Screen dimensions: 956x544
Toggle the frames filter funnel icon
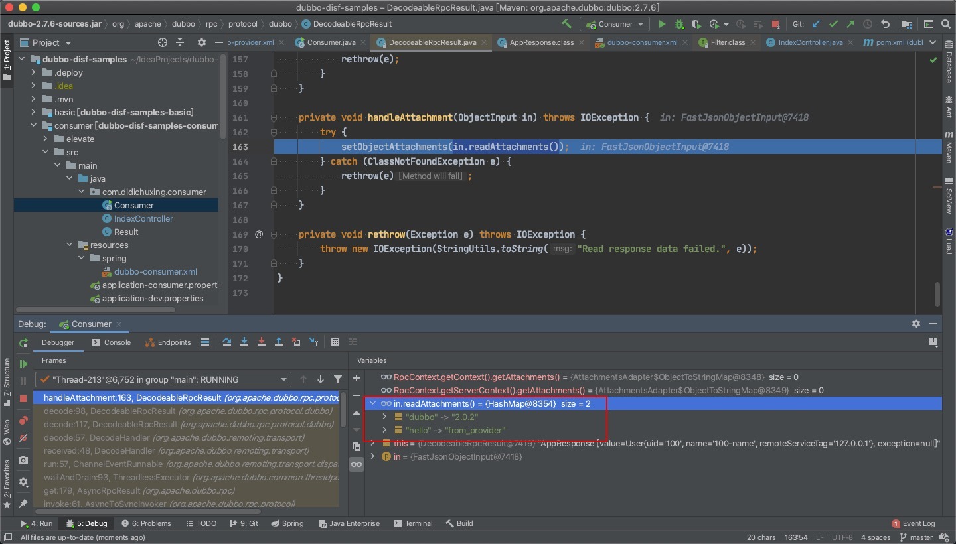338,379
